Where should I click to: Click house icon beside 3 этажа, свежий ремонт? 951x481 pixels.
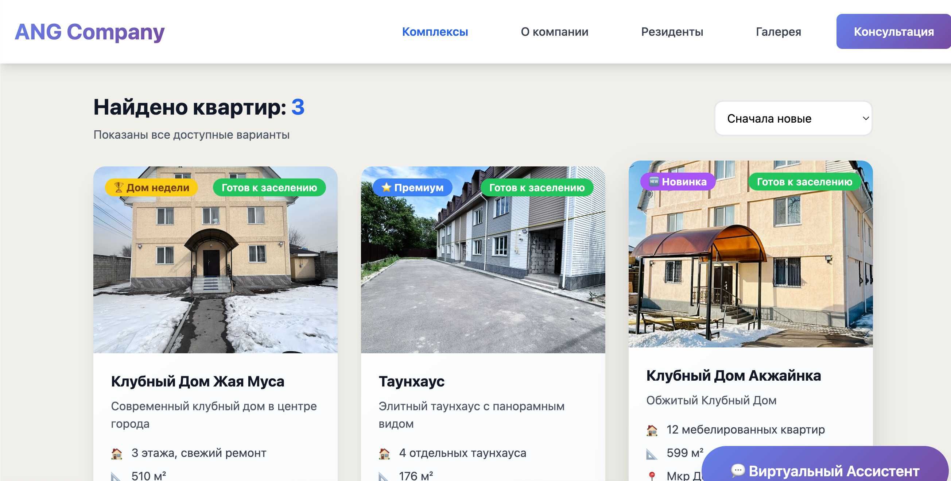(117, 453)
